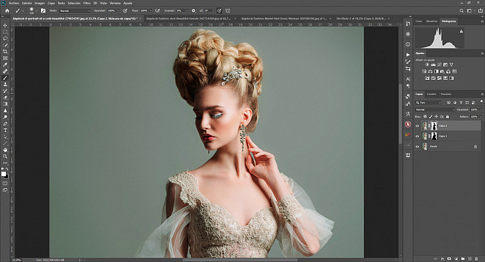Viewport: 485px width, 262px height.
Task: Open the Suavizar dropdown arrow
Action: point(186,11)
